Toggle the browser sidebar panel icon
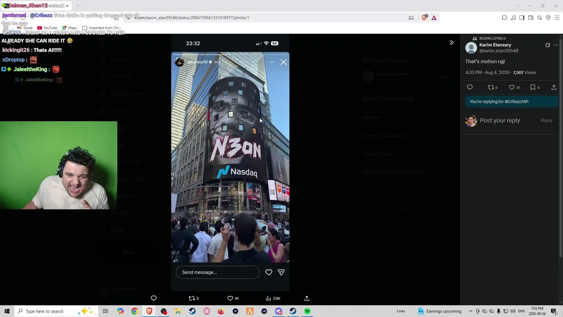This screenshot has width=563, height=317. 522,18
